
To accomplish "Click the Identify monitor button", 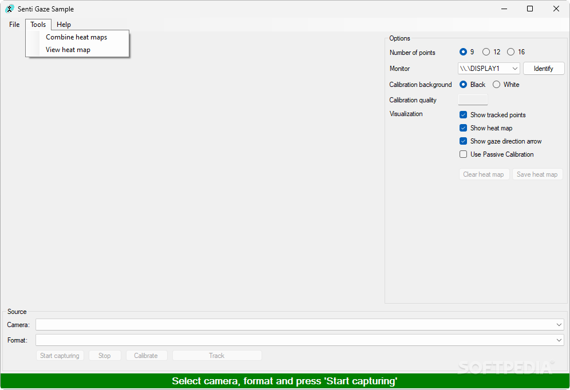I will point(544,68).
